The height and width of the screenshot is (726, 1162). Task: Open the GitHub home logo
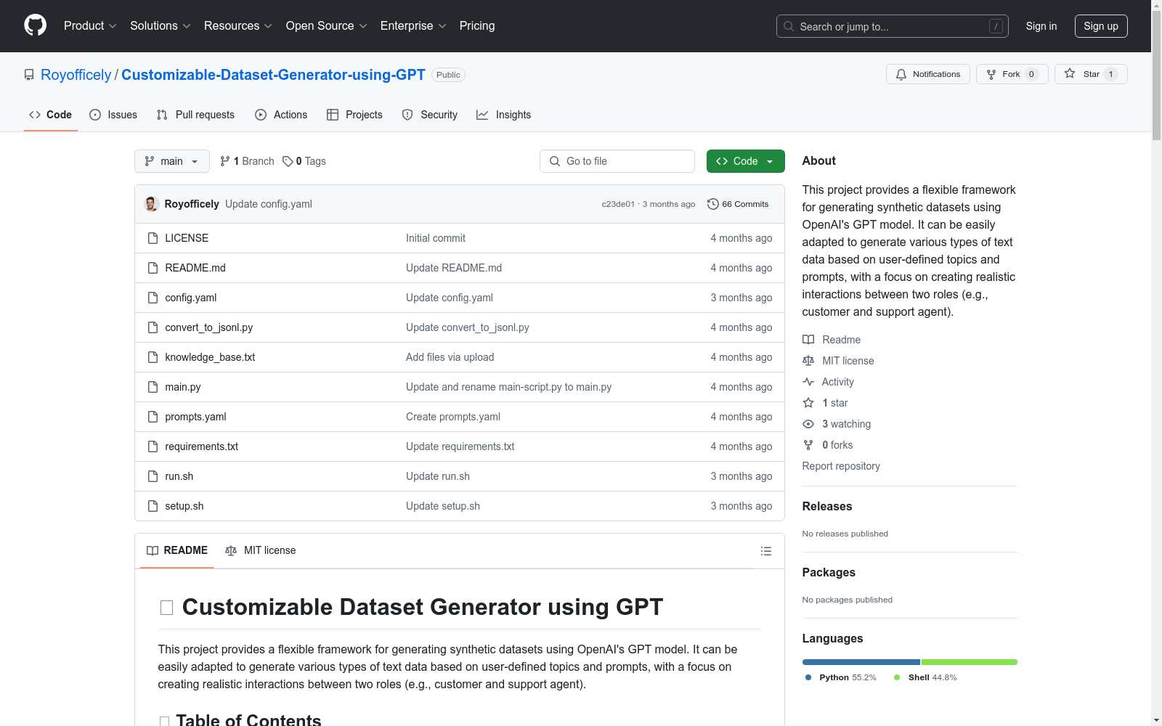pos(35,25)
